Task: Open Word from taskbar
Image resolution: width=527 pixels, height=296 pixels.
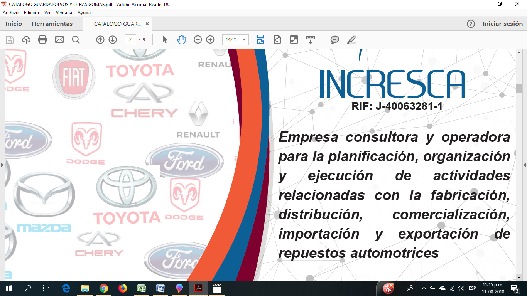Action: coord(160,288)
